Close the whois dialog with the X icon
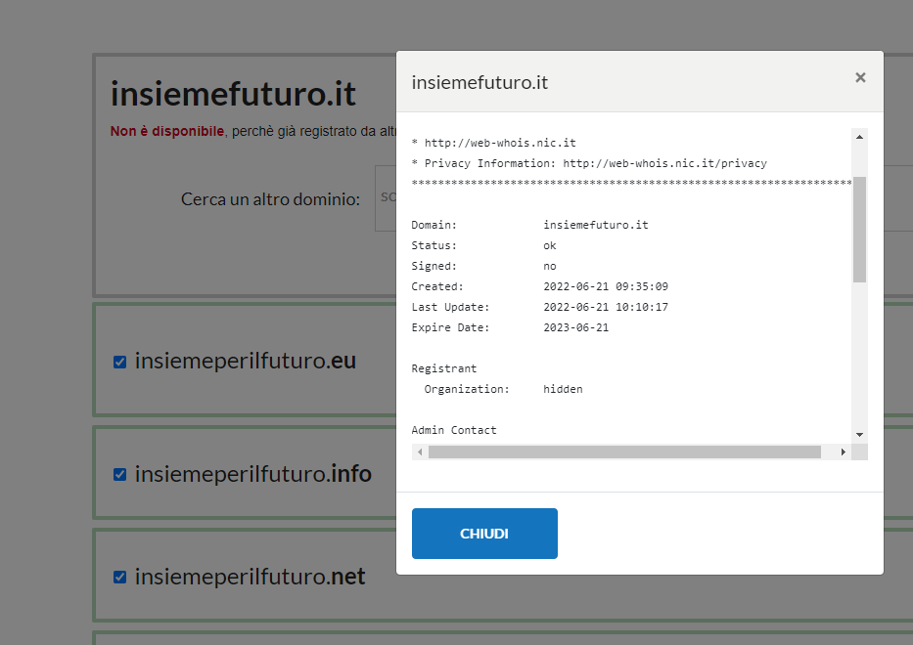This screenshot has height=645, width=913. click(x=860, y=78)
